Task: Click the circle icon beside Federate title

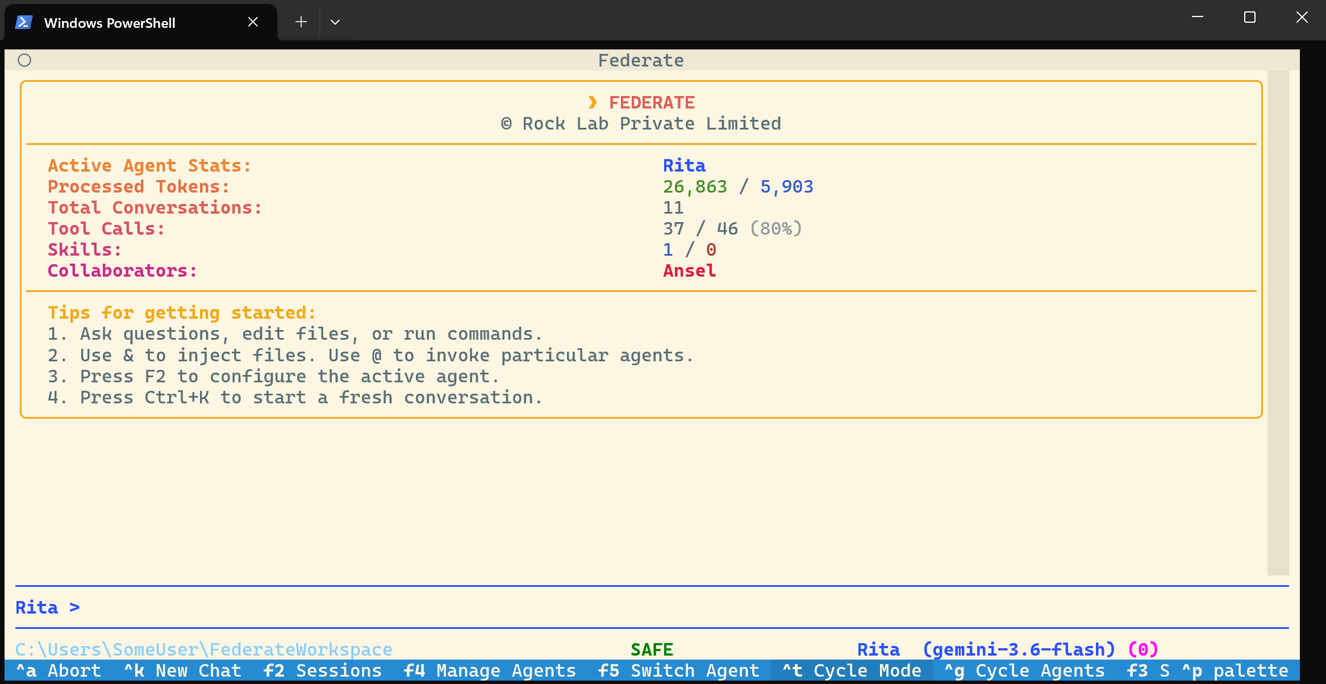Action: point(24,60)
